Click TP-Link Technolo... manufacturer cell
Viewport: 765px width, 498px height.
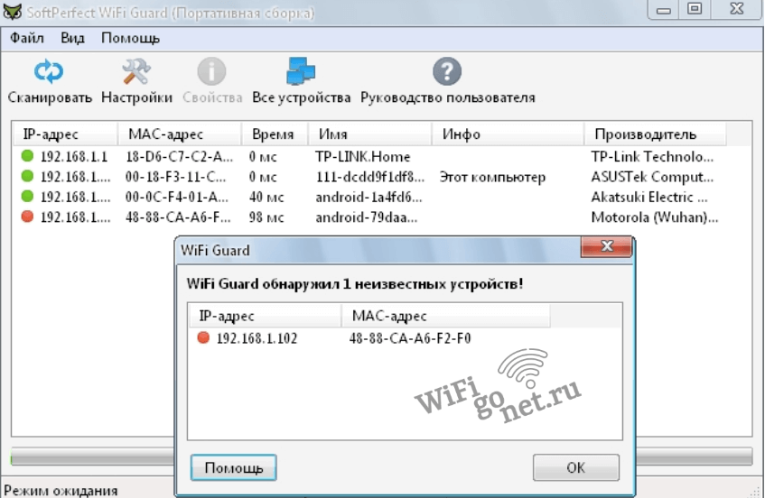point(652,156)
